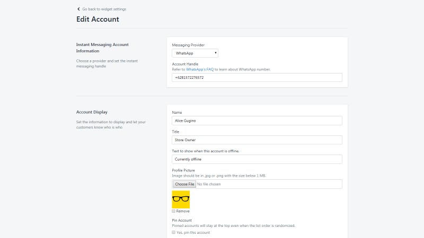Screen dimensions: 424x238
Task: Click the Instant Messaging Account Information heading
Action: (x=102, y=48)
